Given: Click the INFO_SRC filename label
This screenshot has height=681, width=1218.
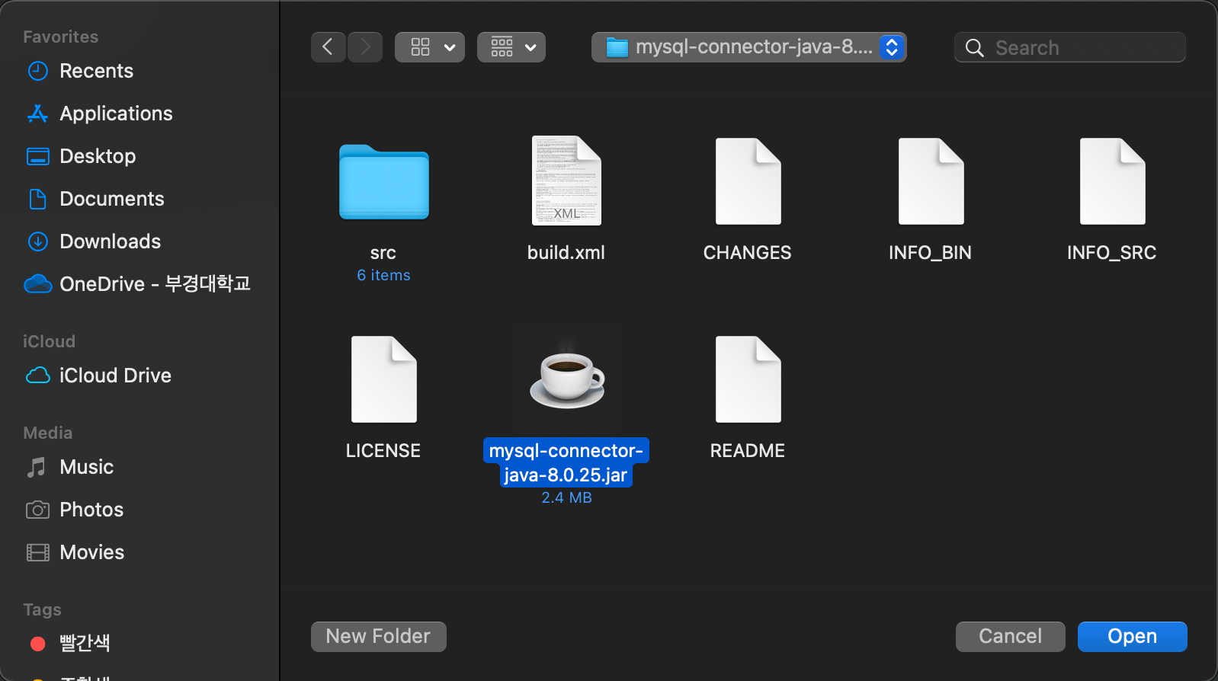Looking at the screenshot, I should pyautogui.click(x=1112, y=253).
